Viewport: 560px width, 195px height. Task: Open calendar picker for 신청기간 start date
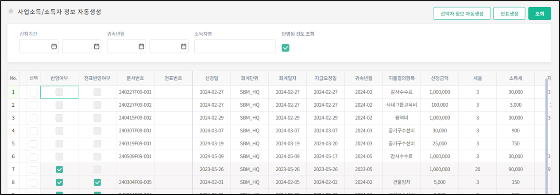coord(54,46)
